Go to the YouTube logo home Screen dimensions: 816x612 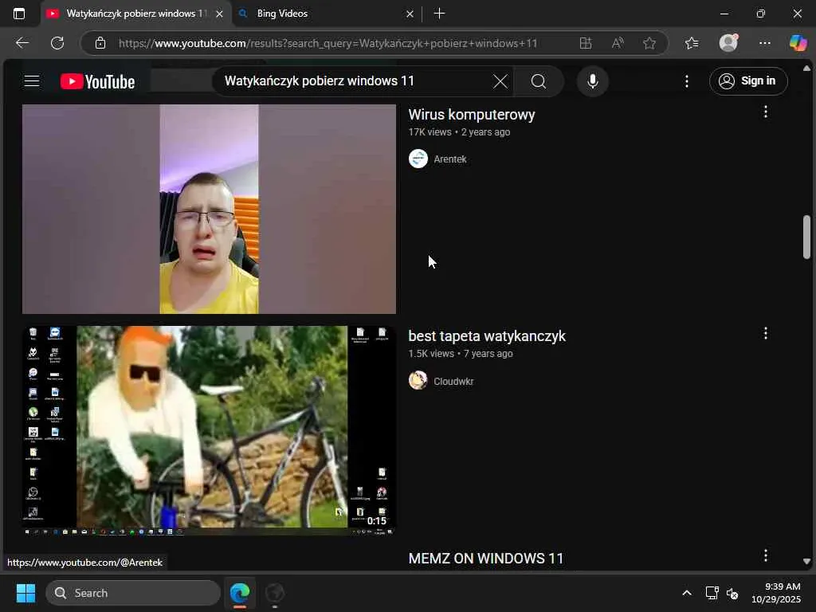coord(97,82)
